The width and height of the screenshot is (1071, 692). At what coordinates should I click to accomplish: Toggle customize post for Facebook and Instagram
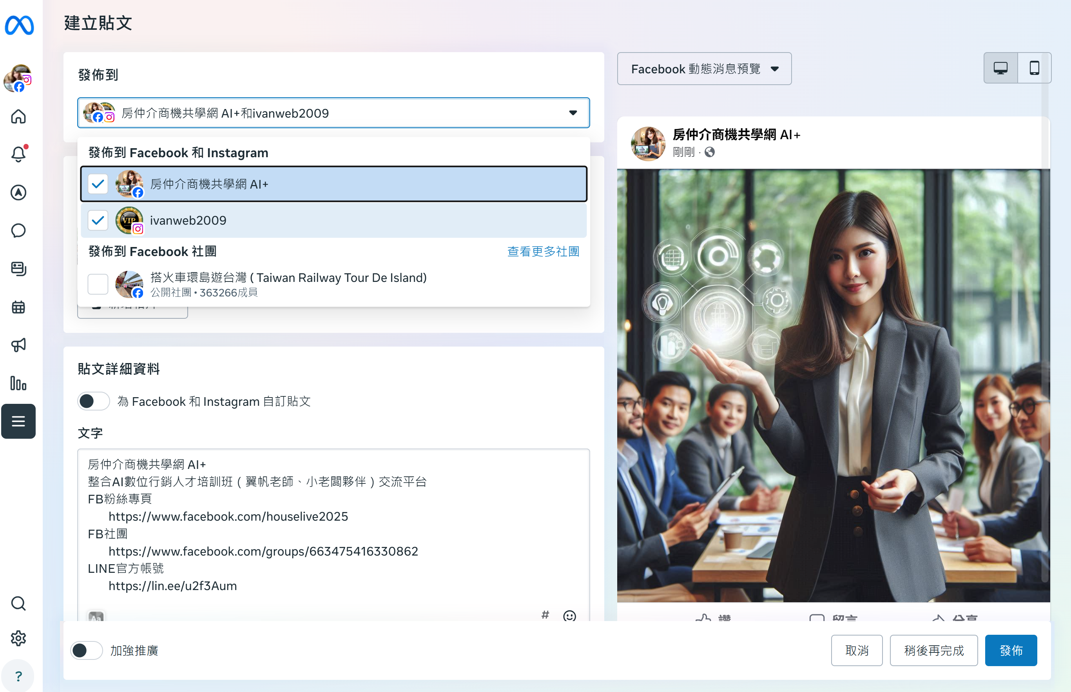(x=93, y=401)
